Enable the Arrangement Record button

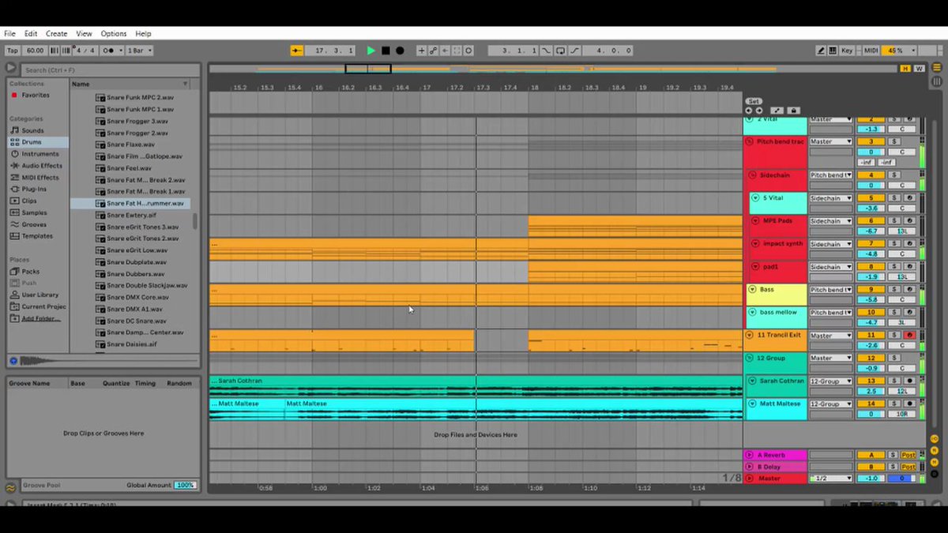pos(400,51)
